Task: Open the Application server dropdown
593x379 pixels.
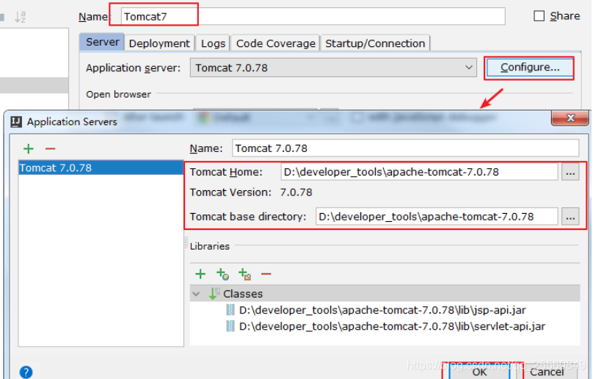Action: [x=333, y=68]
